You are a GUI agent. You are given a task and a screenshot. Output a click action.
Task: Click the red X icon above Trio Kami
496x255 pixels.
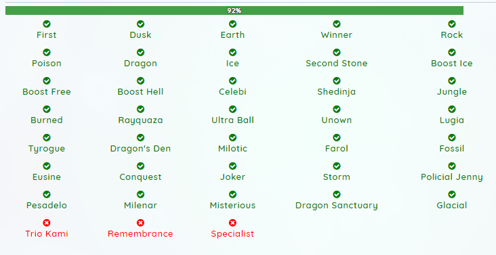(x=47, y=223)
